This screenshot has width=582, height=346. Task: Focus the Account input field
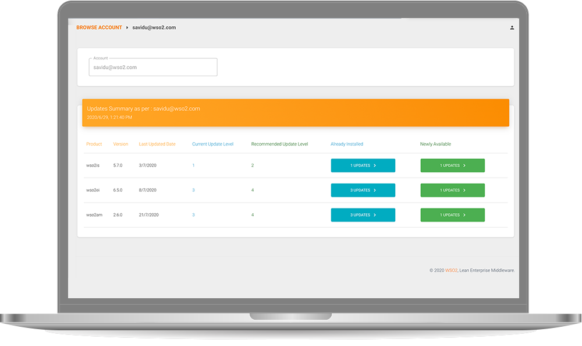click(153, 67)
